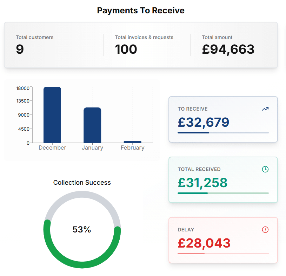Image resolution: width=286 pixels, height=276 pixels.
Task: Click the December label on chart axis
Action: [52, 148]
